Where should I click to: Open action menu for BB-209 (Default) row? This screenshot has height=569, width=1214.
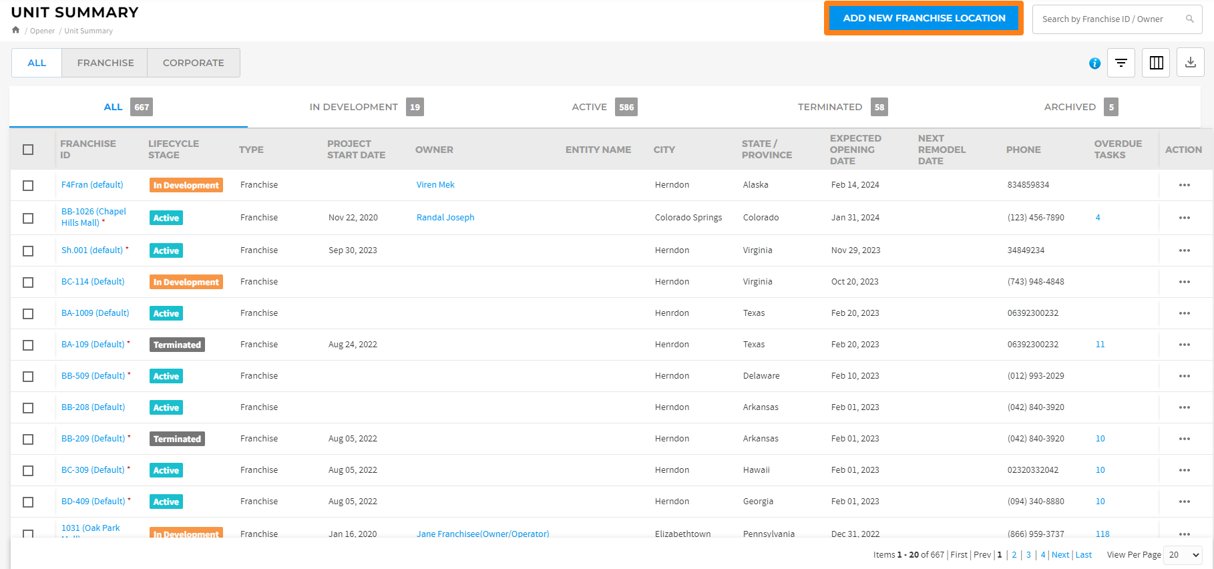[1185, 439]
